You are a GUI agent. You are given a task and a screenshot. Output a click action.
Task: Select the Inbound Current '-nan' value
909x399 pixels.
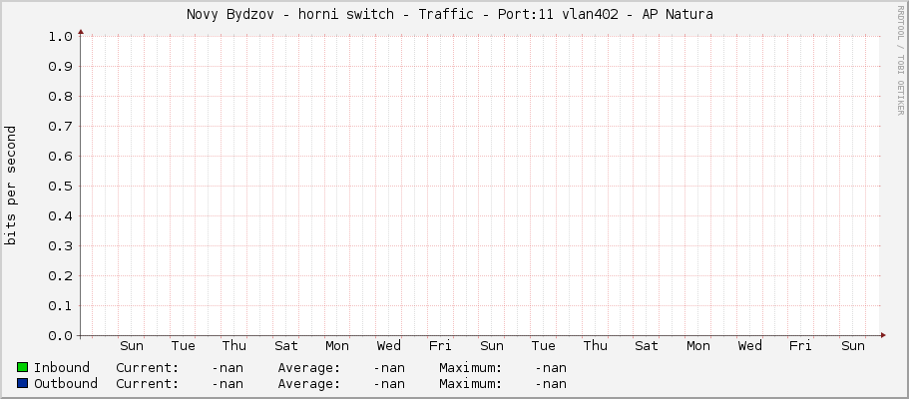pyautogui.click(x=227, y=368)
